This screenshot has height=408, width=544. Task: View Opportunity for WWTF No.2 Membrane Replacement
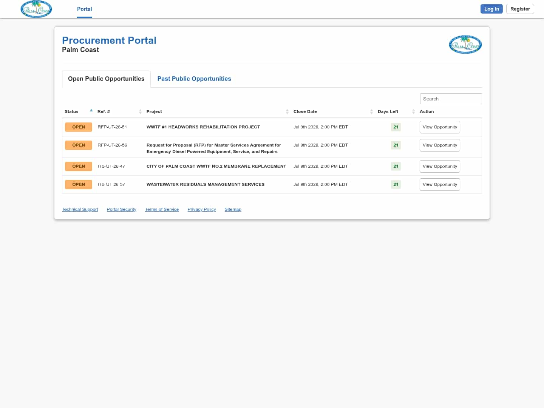tap(440, 166)
